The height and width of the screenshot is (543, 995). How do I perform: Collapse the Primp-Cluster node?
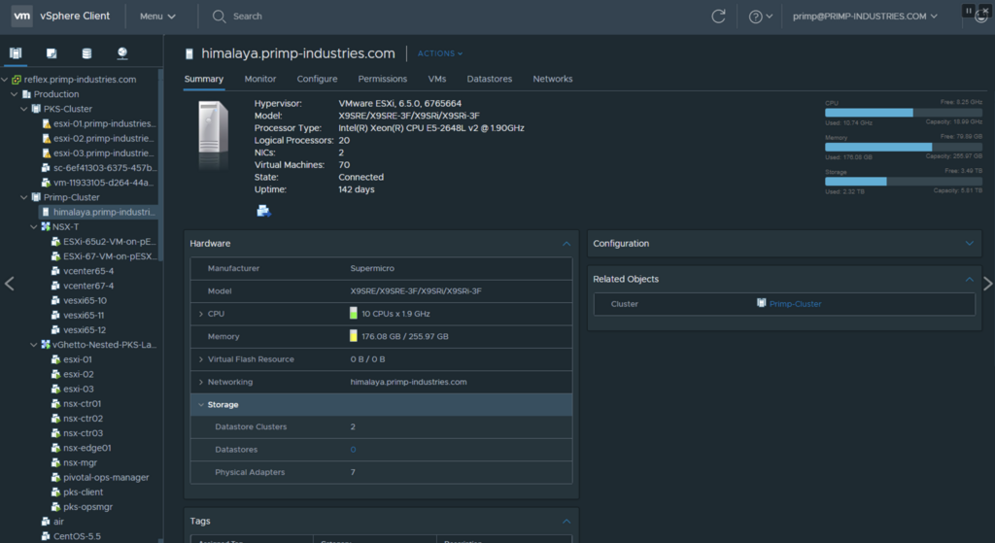tap(24, 197)
